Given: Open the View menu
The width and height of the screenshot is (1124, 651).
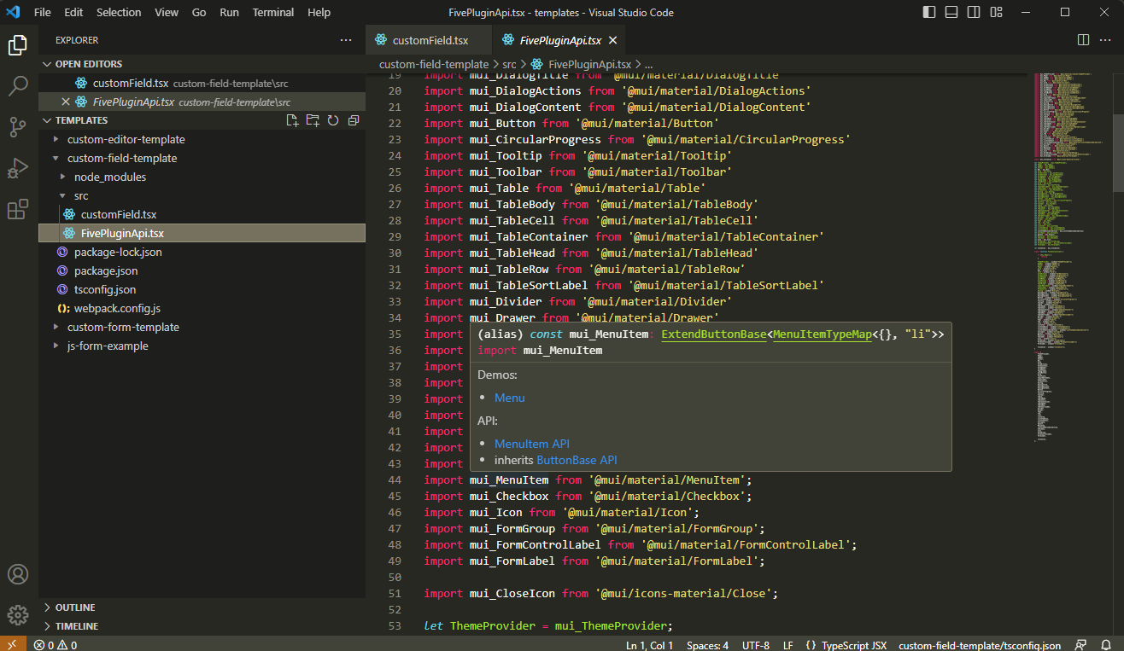Looking at the screenshot, I should (x=167, y=13).
